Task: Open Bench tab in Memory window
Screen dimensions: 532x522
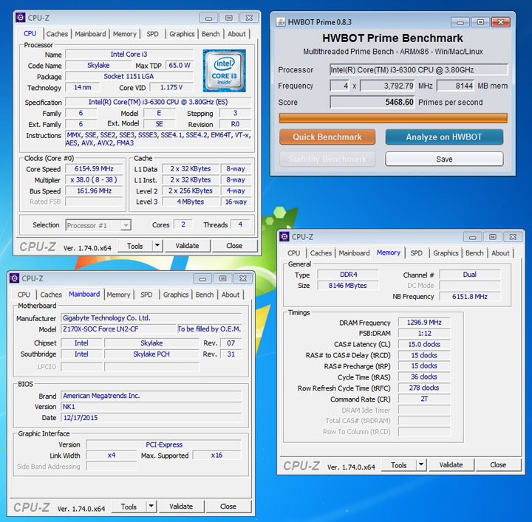Action: 474,253
